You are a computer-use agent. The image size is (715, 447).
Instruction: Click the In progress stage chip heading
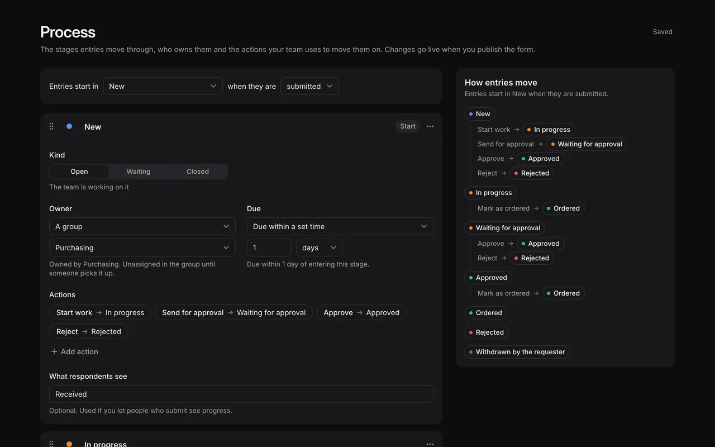coord(490,193)
